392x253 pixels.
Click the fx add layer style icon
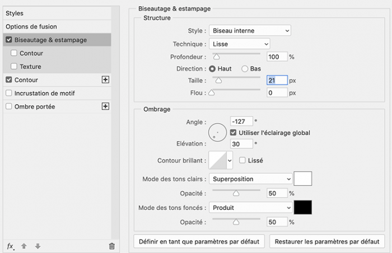tap(10, 246)
